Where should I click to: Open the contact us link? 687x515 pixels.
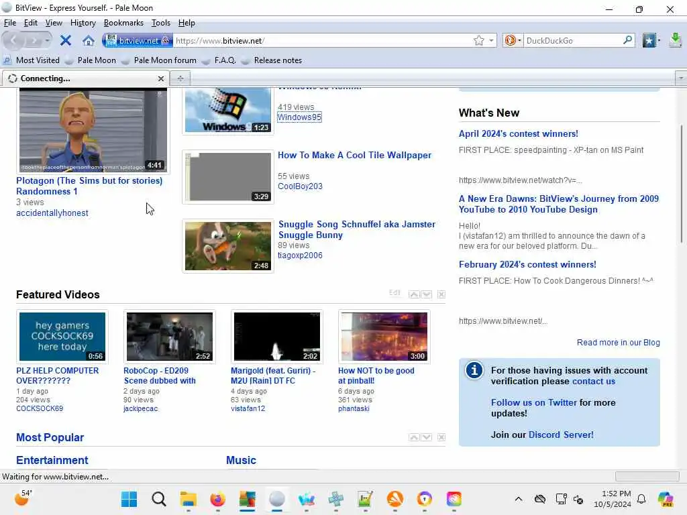(594, 381)
